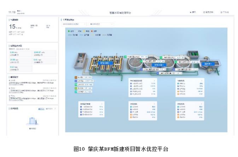Click the first alarm record in the alert list

[x=32, y=83]
